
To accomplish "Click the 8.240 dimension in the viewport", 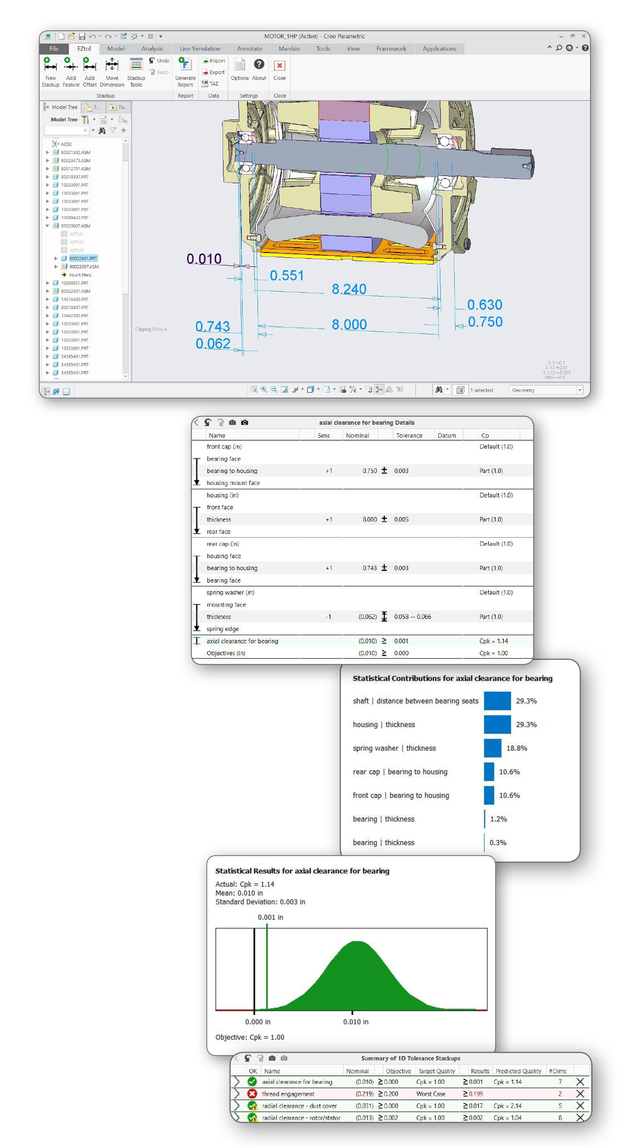I will coord(349,289).
